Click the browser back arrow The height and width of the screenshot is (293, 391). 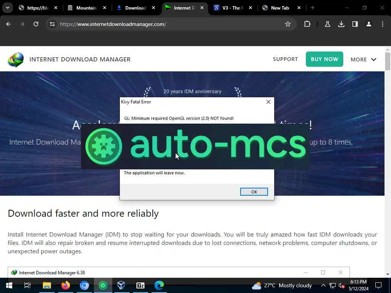[8, 24]
